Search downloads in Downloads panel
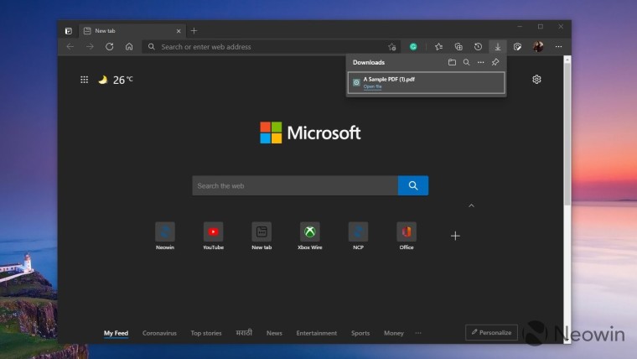 (x=466, y=62)
